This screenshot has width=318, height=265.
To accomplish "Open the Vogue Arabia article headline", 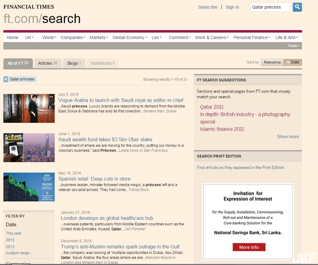I will 121,100.
